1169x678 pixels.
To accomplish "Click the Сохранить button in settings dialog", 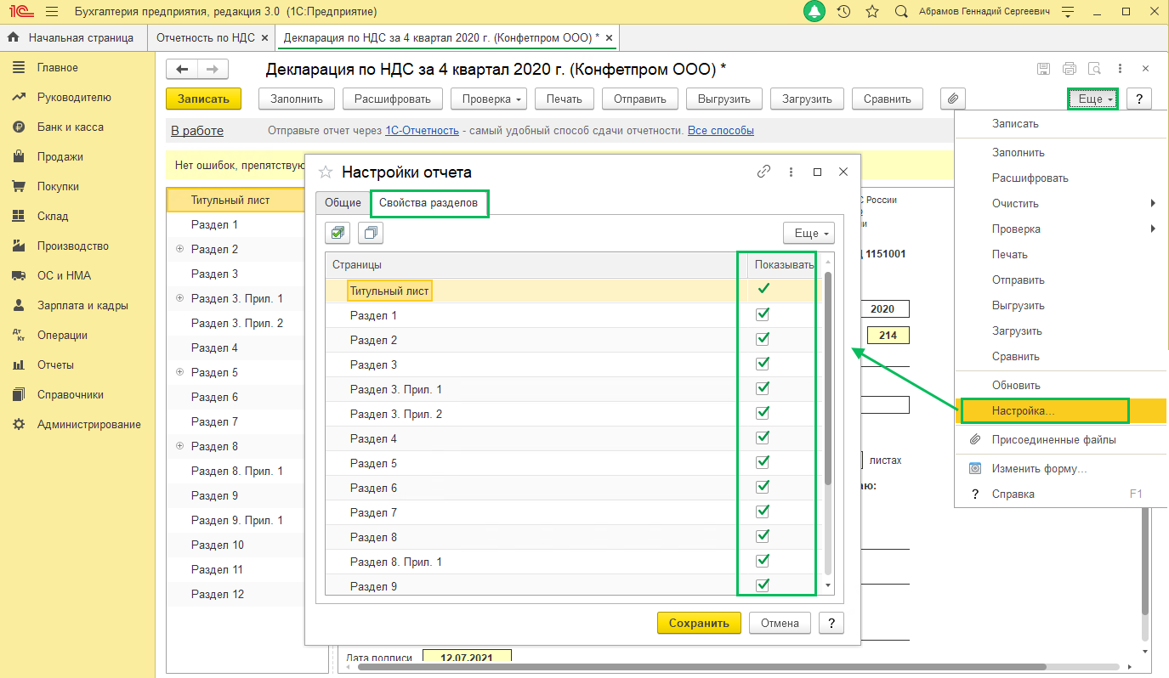I will point(699,623).
